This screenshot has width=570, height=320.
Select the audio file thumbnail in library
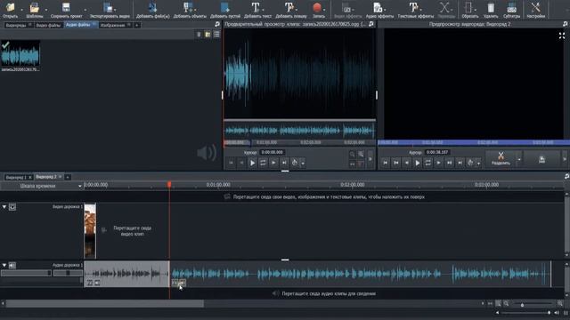point(20,53)
